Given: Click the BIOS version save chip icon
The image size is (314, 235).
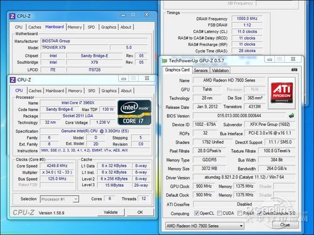Looking at the screenshot, I should 291,115.
